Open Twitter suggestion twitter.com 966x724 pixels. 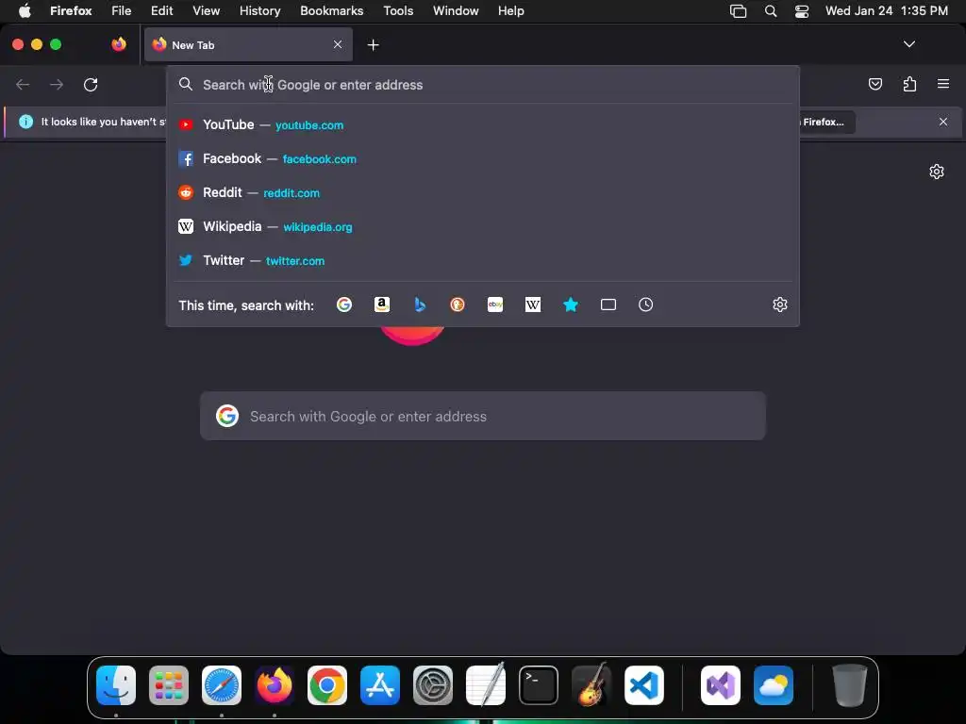tap(483, 260)
